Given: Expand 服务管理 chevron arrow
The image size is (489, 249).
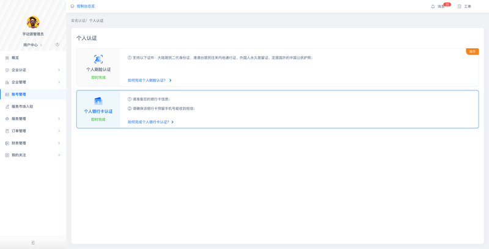Looking at the screenshot, I should (59, 118).
